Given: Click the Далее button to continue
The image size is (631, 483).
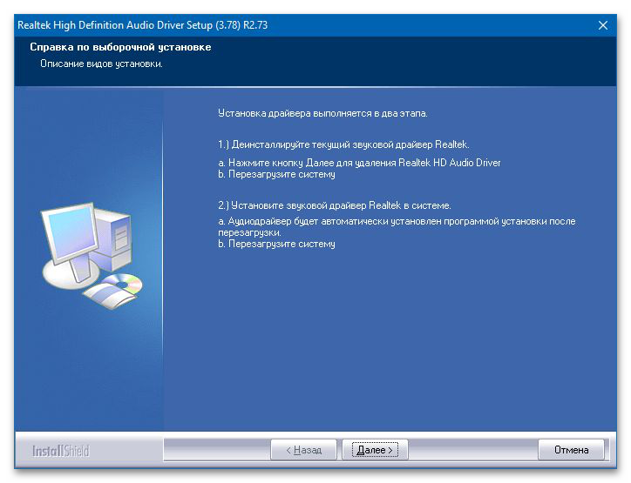Looking at the screenshot, I should [375, 450].
